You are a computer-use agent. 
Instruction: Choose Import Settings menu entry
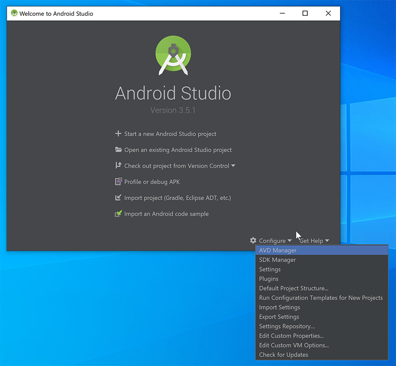click(x=322, y=308)
